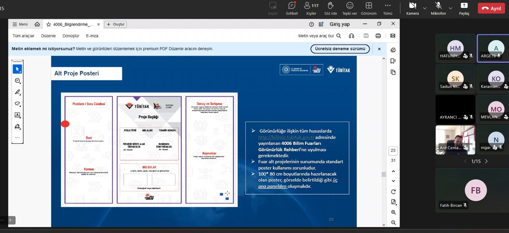Image resolution: width=509 pixels, height=233 pixels.
Task: Send the document by email icon
Action: coord(393,36)
